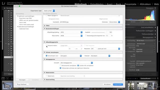Collapse the Watermerken section
The height and width of the screenshot is (90, 160).
[44, 73]
